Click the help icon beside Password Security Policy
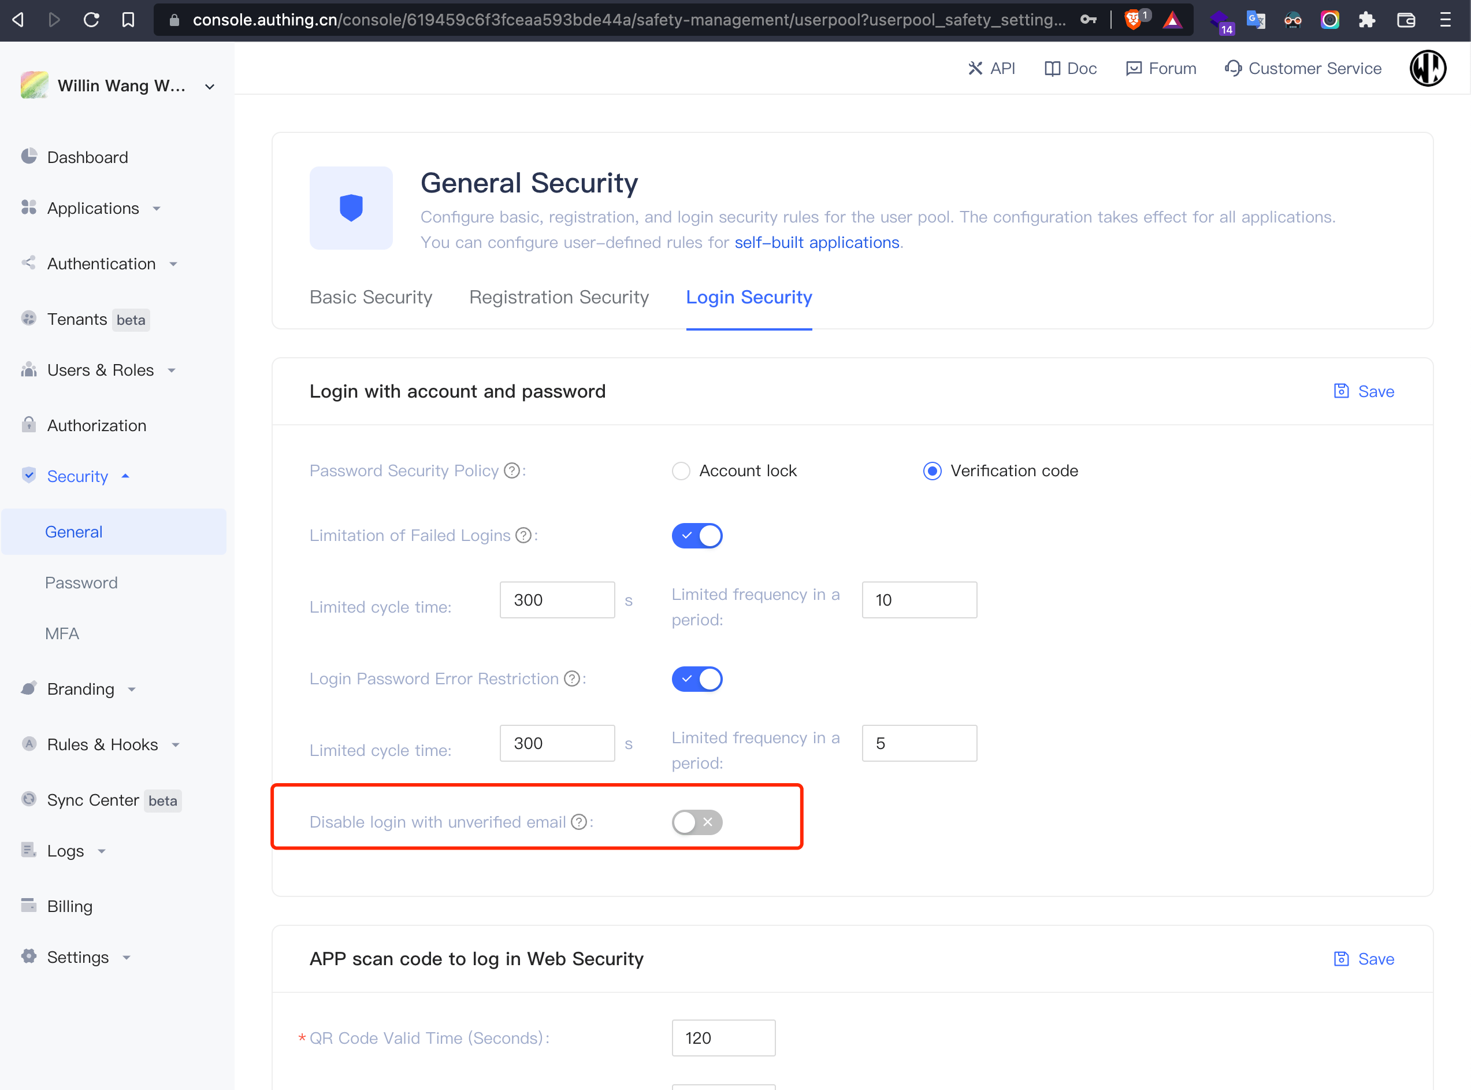Screen dimensions: 1471x1090 tap(511, 470)
